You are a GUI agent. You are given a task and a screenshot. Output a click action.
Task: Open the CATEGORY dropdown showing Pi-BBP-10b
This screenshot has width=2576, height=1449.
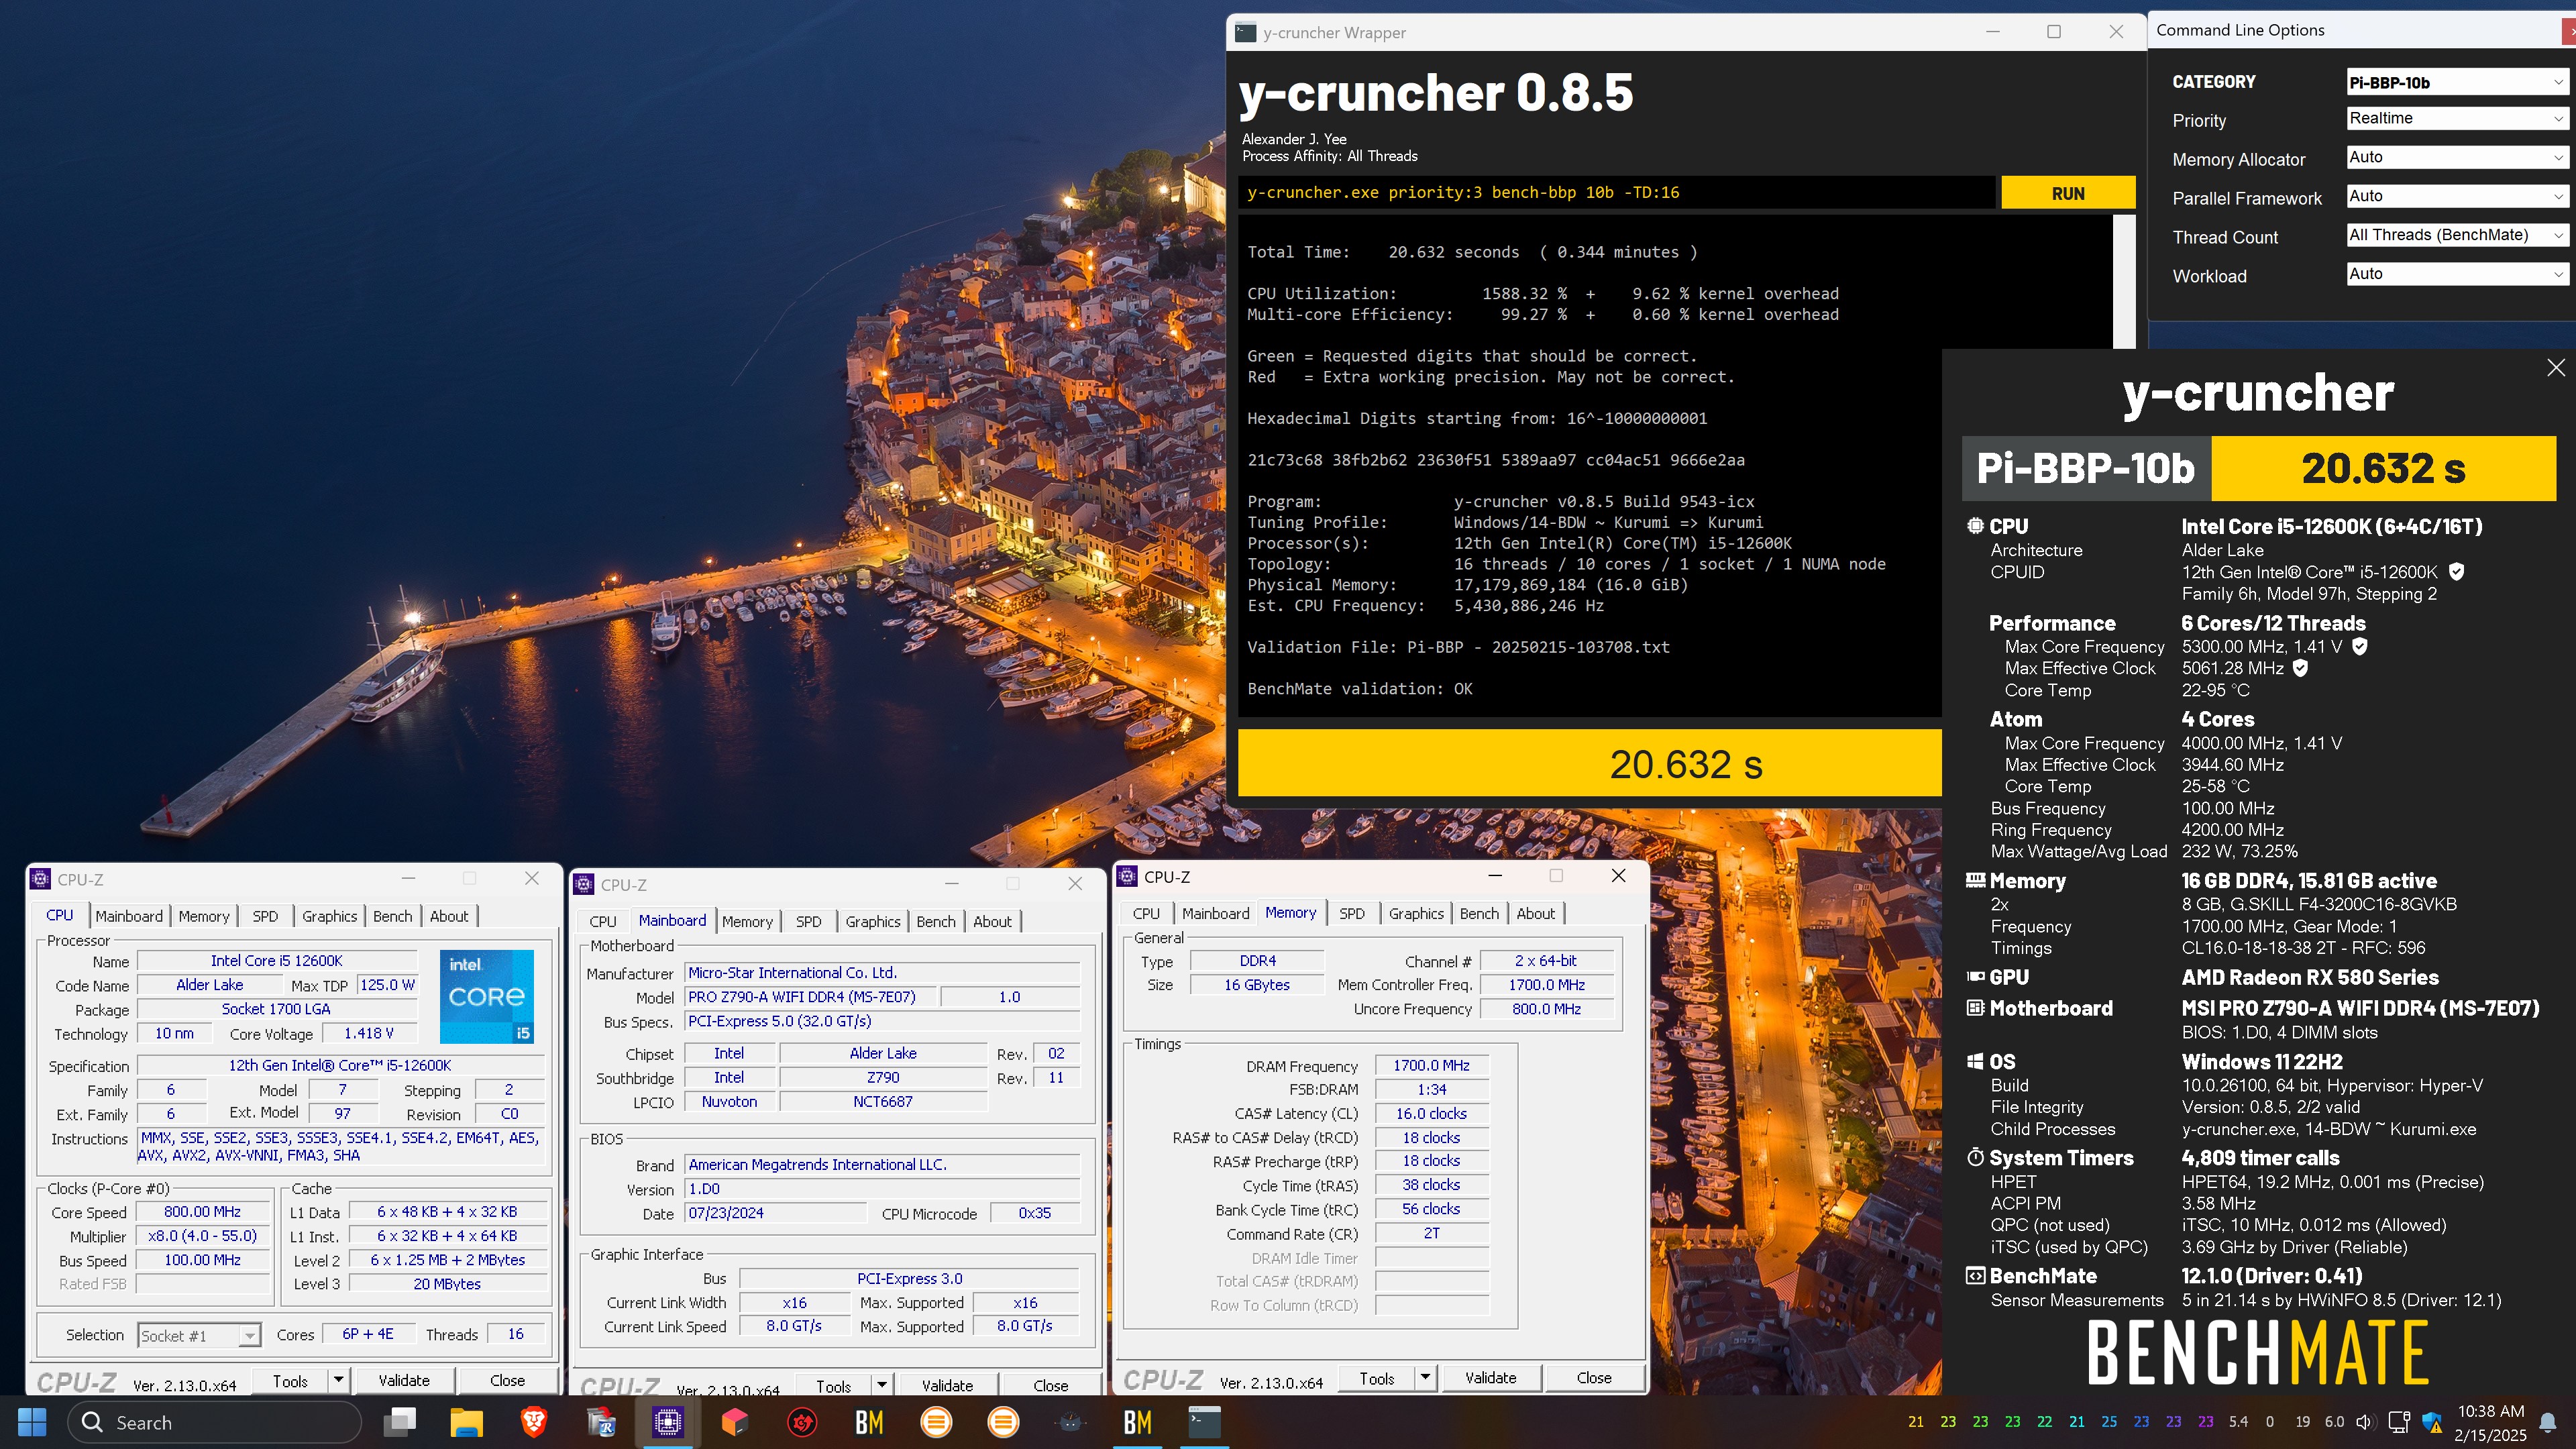click(2458, 82)
